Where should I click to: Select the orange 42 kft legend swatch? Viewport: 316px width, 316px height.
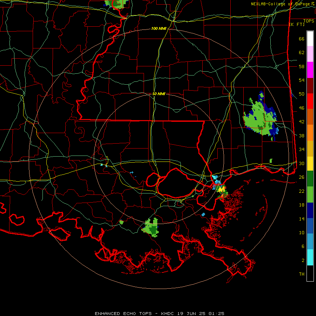(310, 133)
